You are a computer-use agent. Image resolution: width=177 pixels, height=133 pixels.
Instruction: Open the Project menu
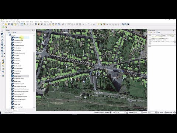tap(3, 22)
